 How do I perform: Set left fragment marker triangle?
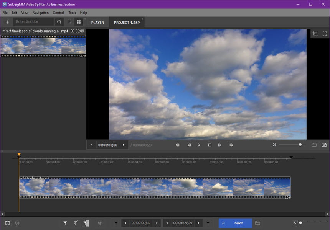[x=116, y=223]
